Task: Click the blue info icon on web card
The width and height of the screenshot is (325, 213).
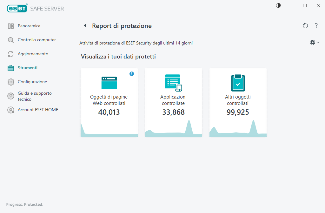Action: (x=132, y=74)
